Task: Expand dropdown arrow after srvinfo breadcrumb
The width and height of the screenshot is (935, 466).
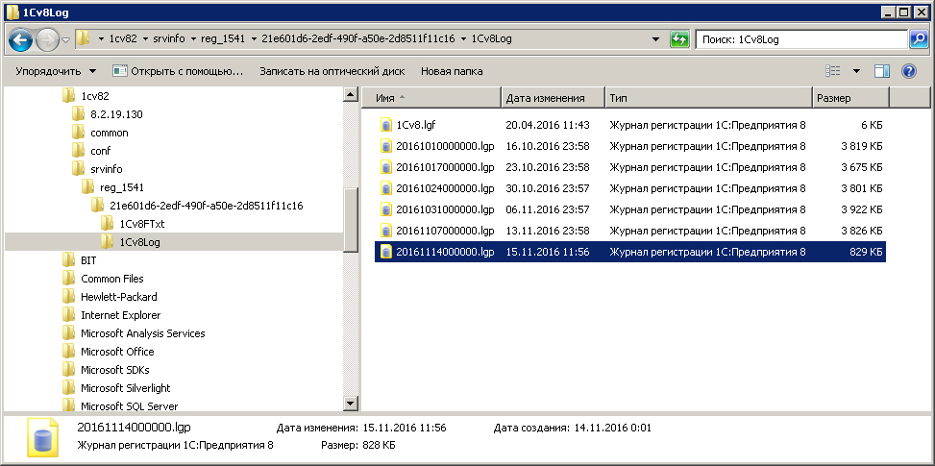Action: (x=192, y=39)
